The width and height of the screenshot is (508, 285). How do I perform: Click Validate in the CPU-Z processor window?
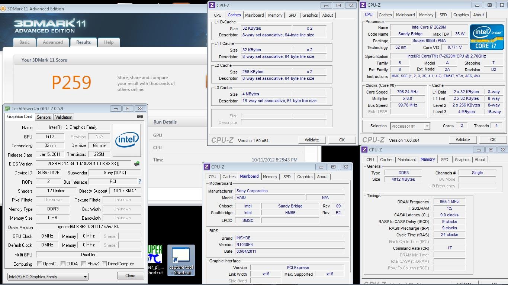tap(462, 140)
